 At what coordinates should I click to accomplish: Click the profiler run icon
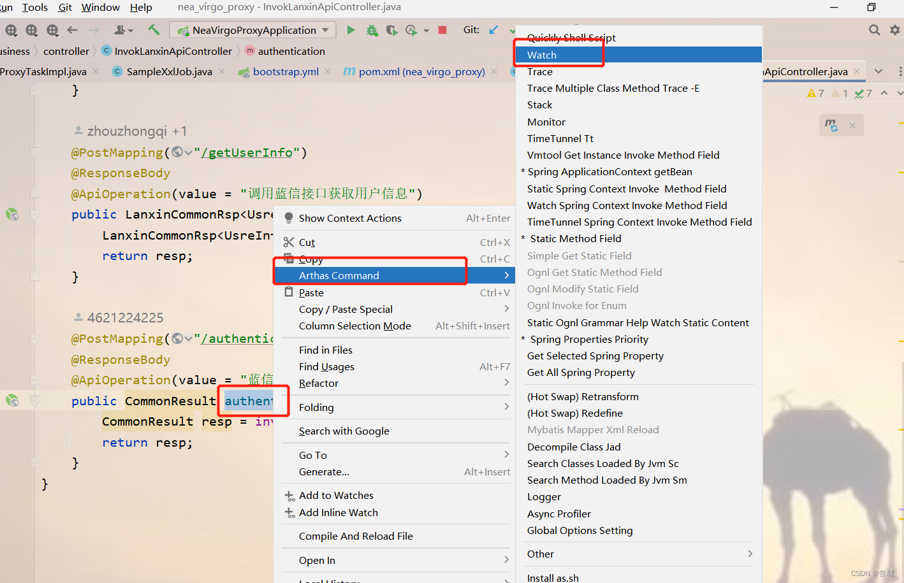(x=411, y=30)
